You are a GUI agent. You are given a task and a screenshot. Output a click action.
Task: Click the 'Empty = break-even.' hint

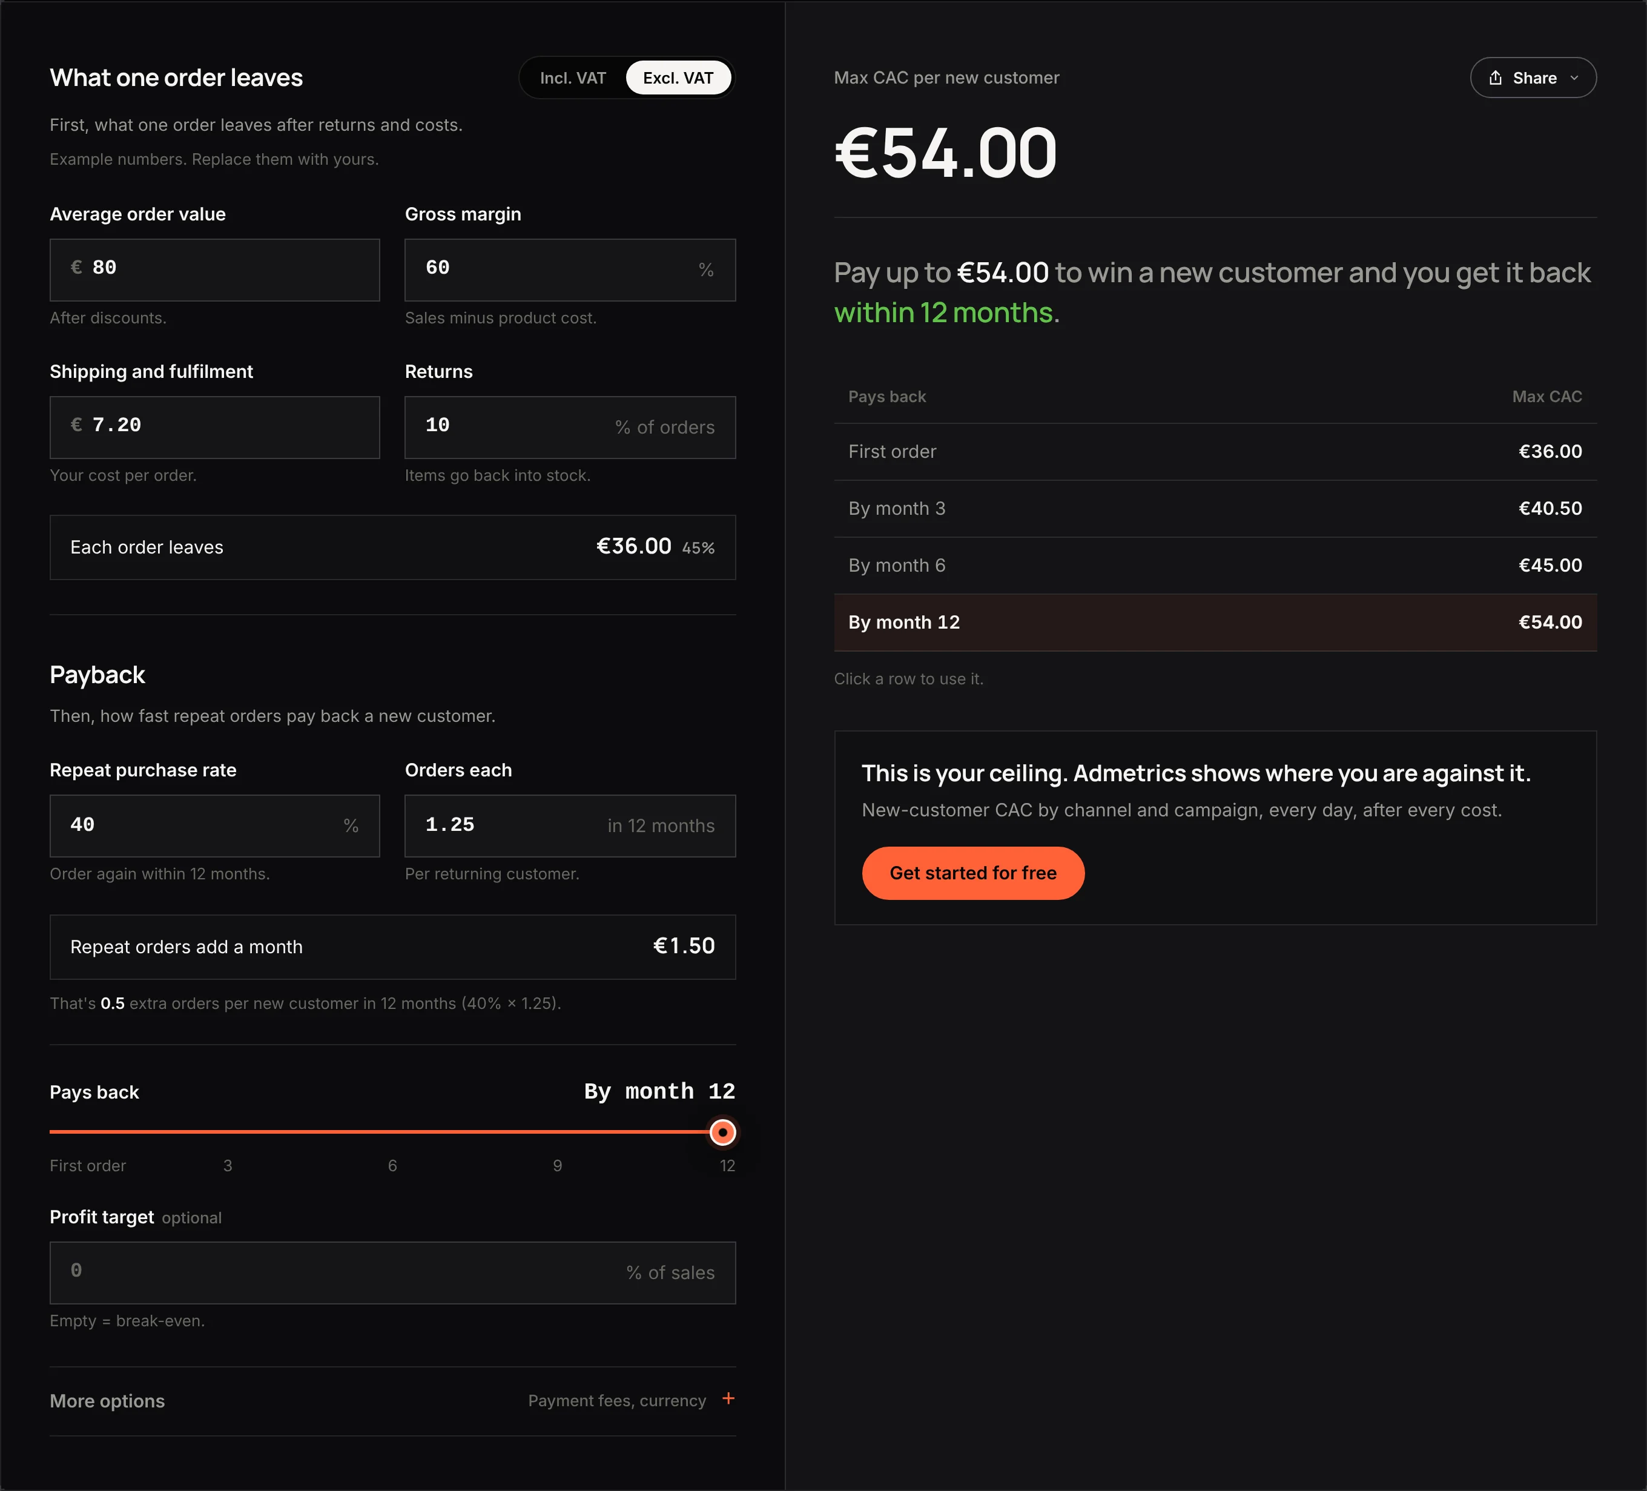click(x=127, y=1321)
